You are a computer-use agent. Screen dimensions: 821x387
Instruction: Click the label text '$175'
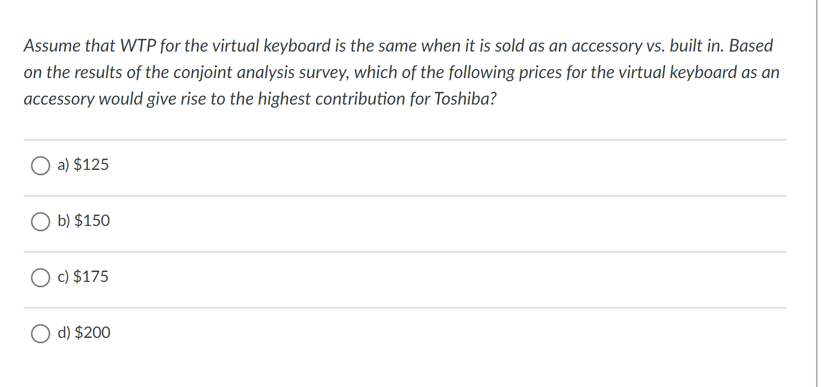pyautogui.click(x=91, y=277)
